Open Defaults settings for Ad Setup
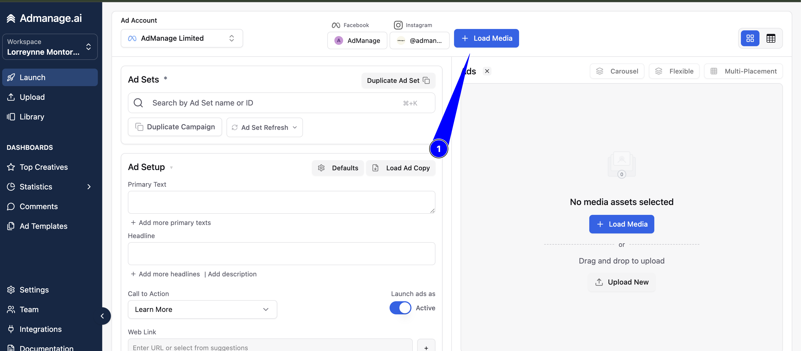 (x=338, y=168)
